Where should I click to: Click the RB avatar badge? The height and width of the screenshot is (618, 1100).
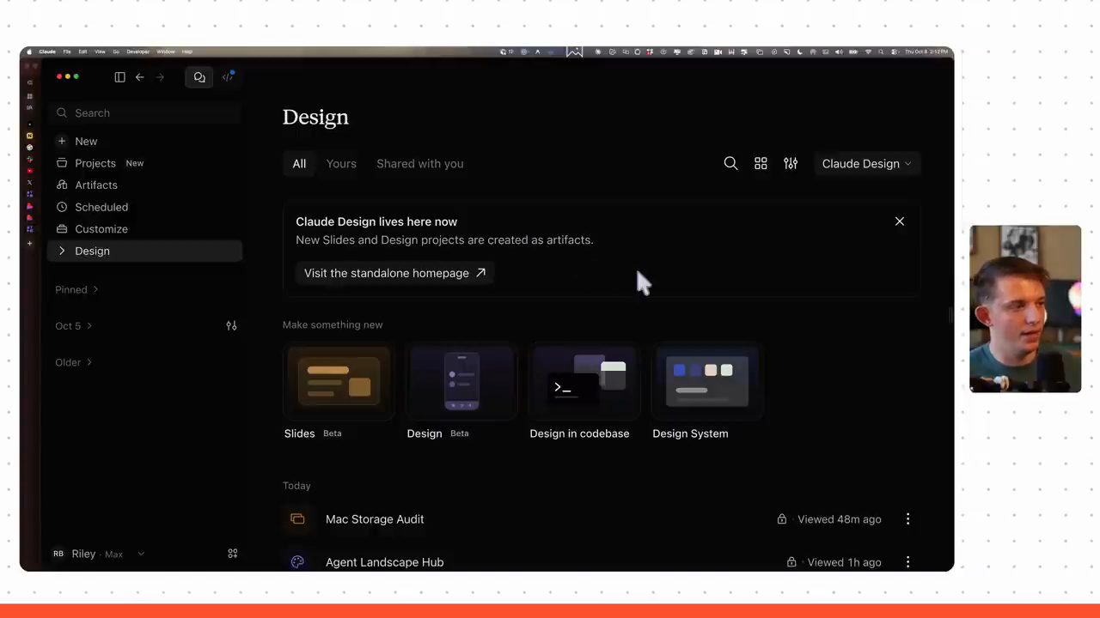click(x=58, y=554)
